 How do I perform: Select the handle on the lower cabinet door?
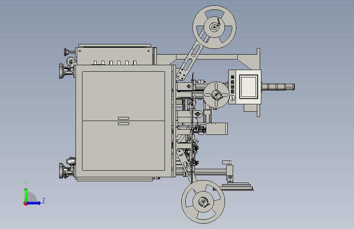[123, 123]
